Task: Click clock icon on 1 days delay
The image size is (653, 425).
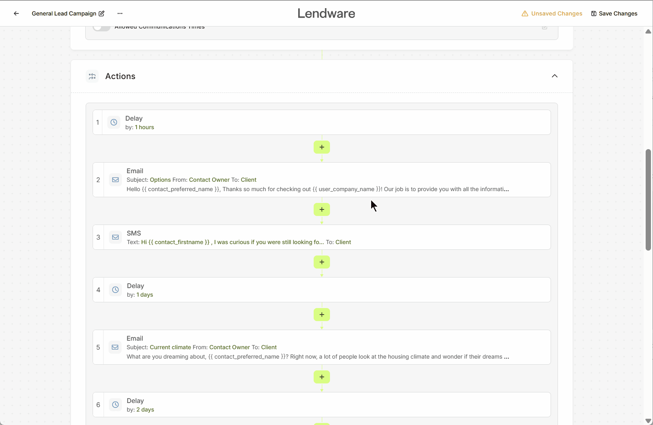Action: pyautogui.click(x=115, y=290)
